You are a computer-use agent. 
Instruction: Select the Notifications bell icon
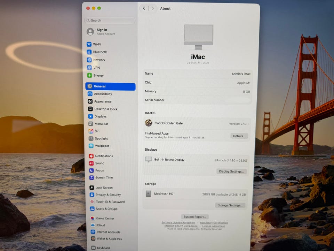pos(91,156)
